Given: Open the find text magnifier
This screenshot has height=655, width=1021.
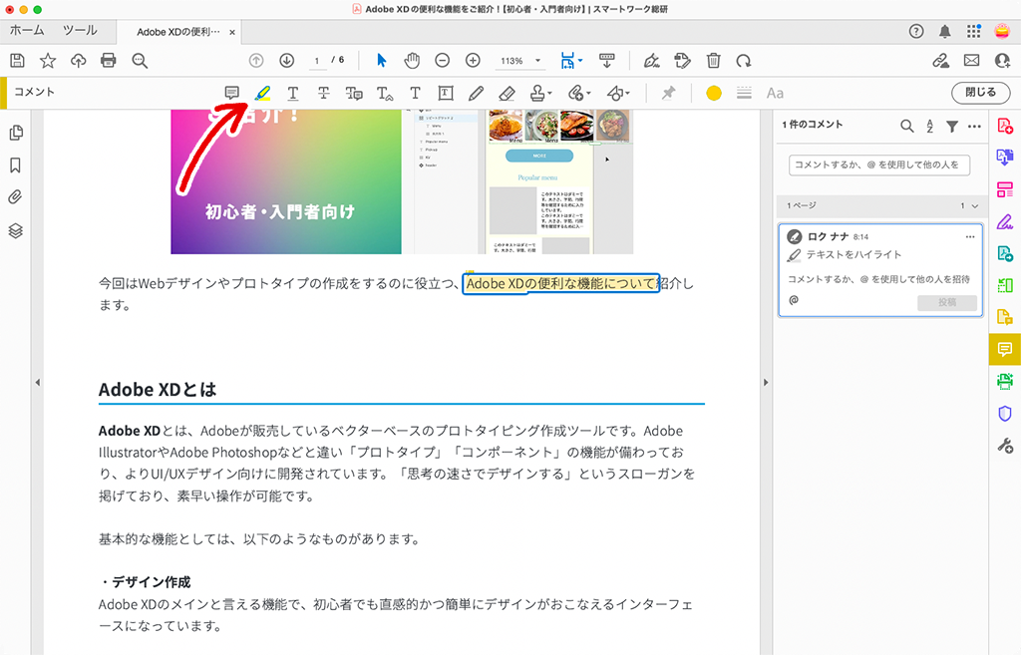Looking at the screenshot, I should 140,61.
